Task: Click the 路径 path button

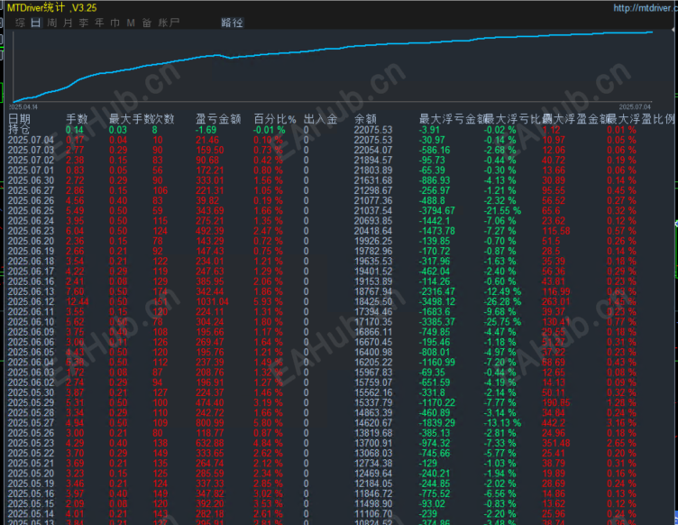Action: coord(233,23)
